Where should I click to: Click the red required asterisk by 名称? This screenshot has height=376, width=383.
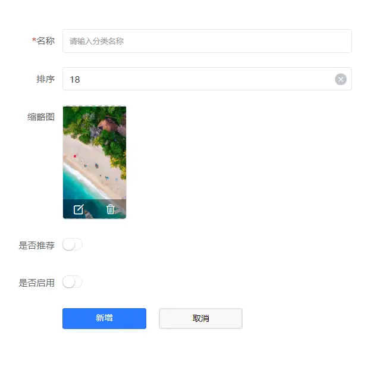(x=34, y=40)
